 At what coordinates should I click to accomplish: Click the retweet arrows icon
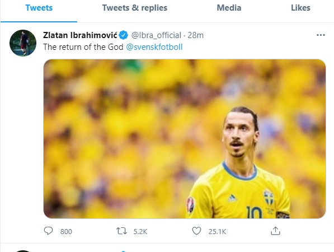(121, 231)
